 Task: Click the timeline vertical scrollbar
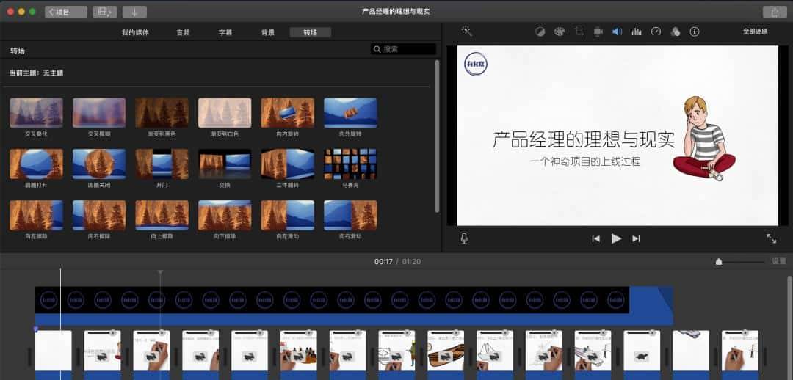pos(790,327)
